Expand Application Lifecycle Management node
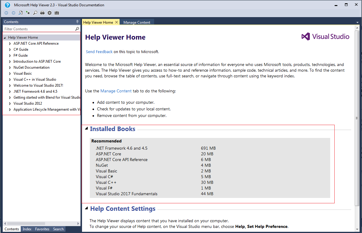 coord(10,109)
